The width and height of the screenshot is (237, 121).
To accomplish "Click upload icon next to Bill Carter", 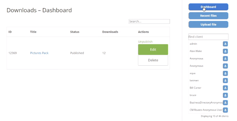I will pos(225,88).
